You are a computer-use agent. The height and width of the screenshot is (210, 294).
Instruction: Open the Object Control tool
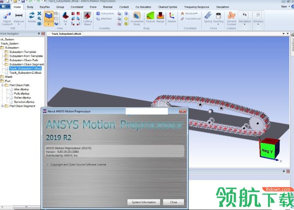(7, 19)
